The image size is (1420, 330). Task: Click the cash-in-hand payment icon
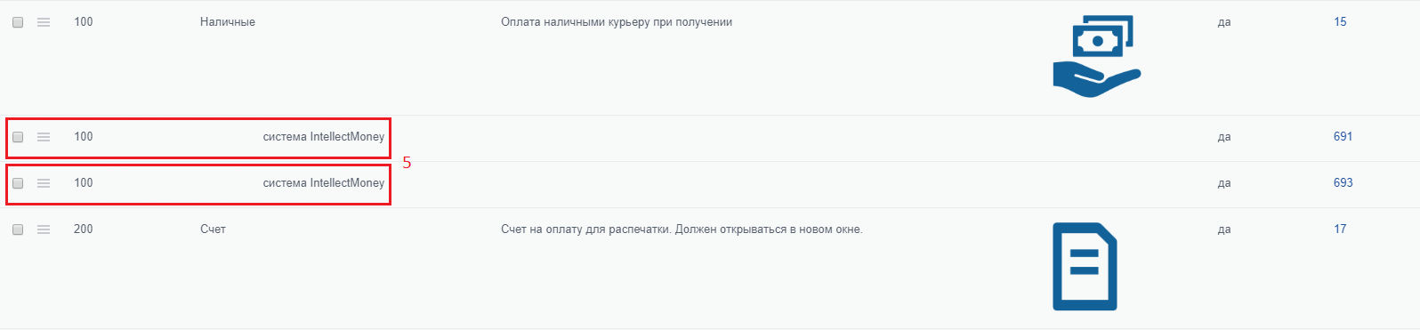pos(1096,55)
